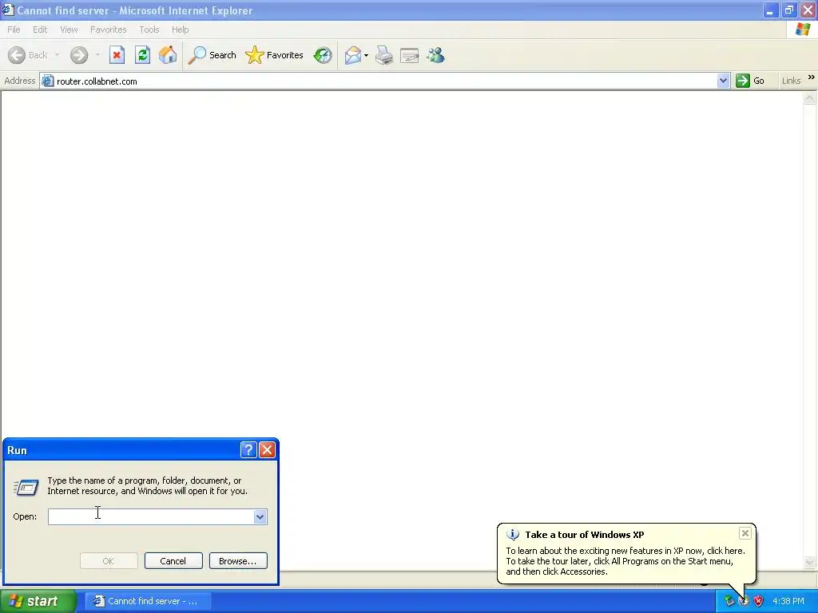The width and height of the screenshot is (818, 613).
Task: Click the page icon in address bar
Action: (47, 81)
